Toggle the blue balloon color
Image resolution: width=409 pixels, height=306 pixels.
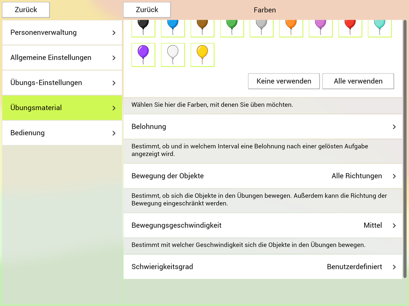pos(173,28)
